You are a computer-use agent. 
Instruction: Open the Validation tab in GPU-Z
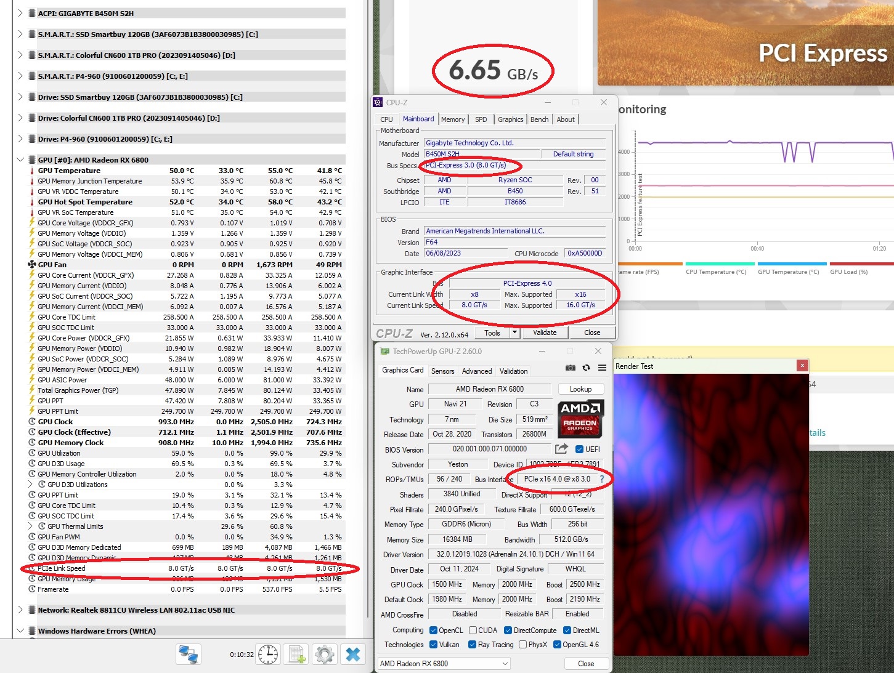click(514, 371)
